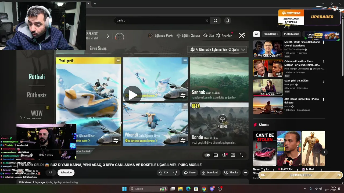Open a new browser tab with plus
Viewport: 344px width, 193px height.
95,3
